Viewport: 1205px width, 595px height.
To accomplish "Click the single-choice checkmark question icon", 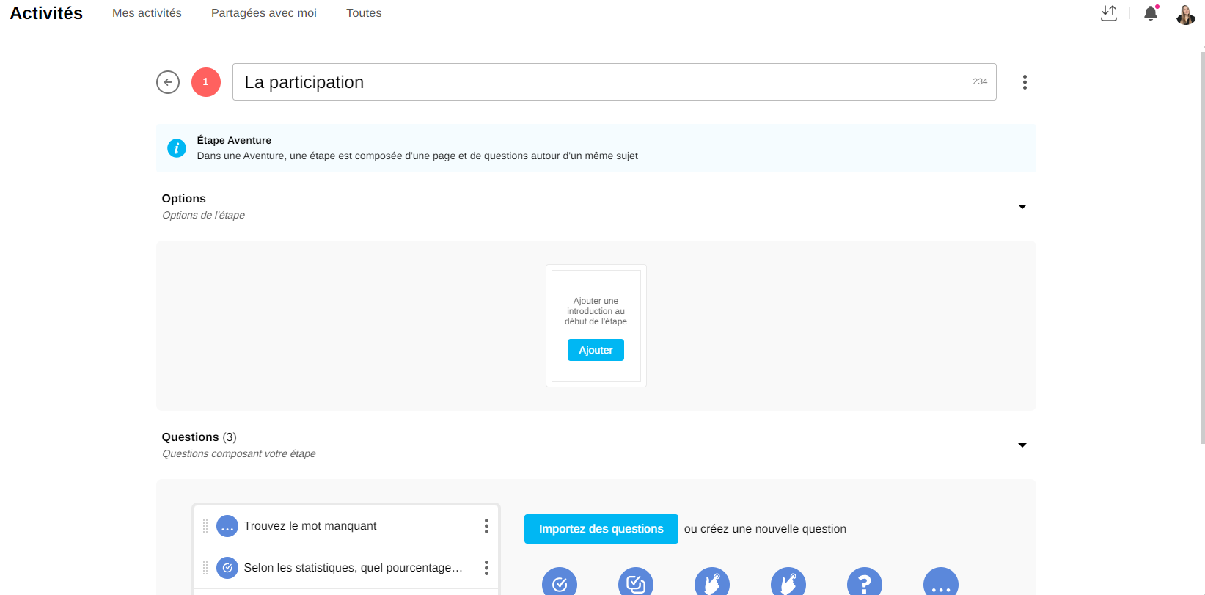I will 559,583.
